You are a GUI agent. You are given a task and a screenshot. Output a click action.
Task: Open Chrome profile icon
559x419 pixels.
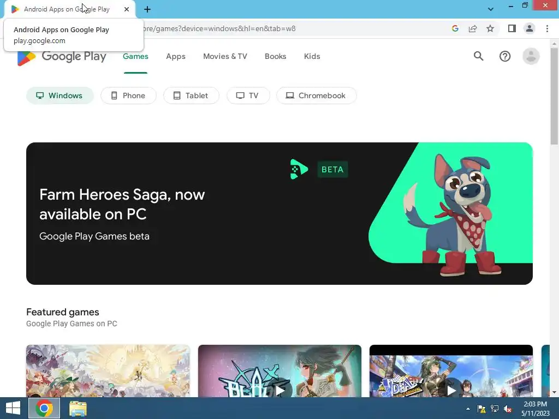click(x=530, y=28)
